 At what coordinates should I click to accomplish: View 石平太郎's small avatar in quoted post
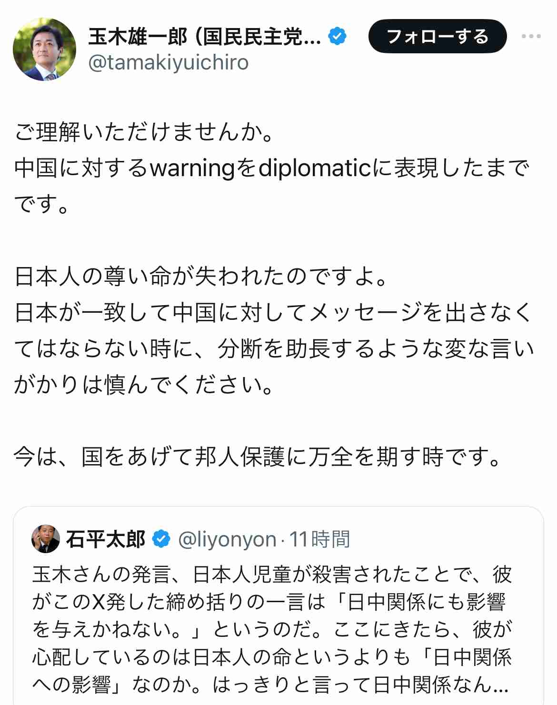[46, 539]
